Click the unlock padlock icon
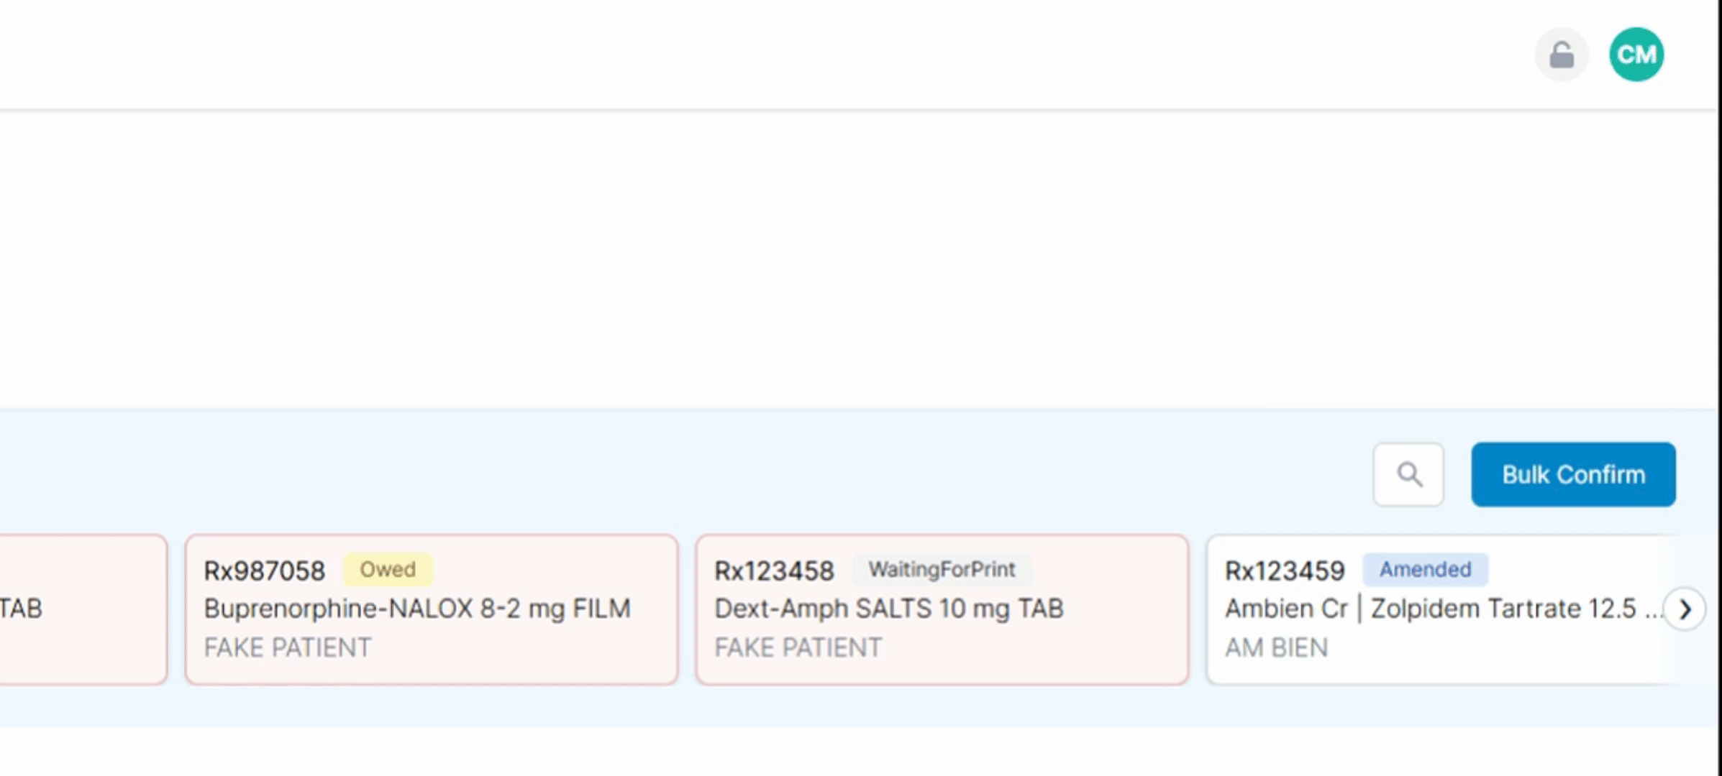 point(1561,55)
